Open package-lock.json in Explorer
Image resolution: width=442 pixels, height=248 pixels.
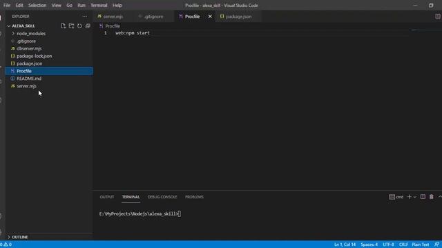coord(34,56)
